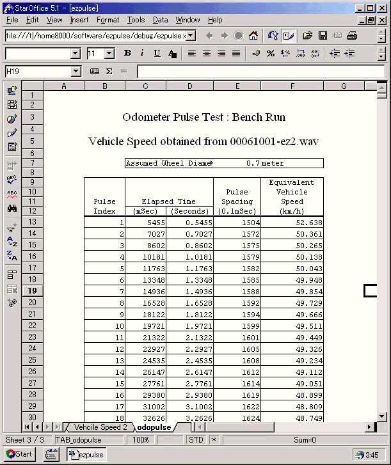The height and width of the screenshot is (465, 391).
Task: Select the odopulse sheet tab
Action: click(x=154, y=427)
